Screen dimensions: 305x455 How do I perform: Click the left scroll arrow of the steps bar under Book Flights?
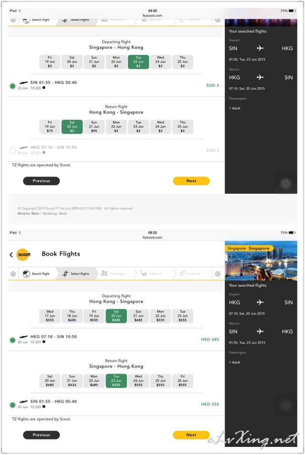13,274
